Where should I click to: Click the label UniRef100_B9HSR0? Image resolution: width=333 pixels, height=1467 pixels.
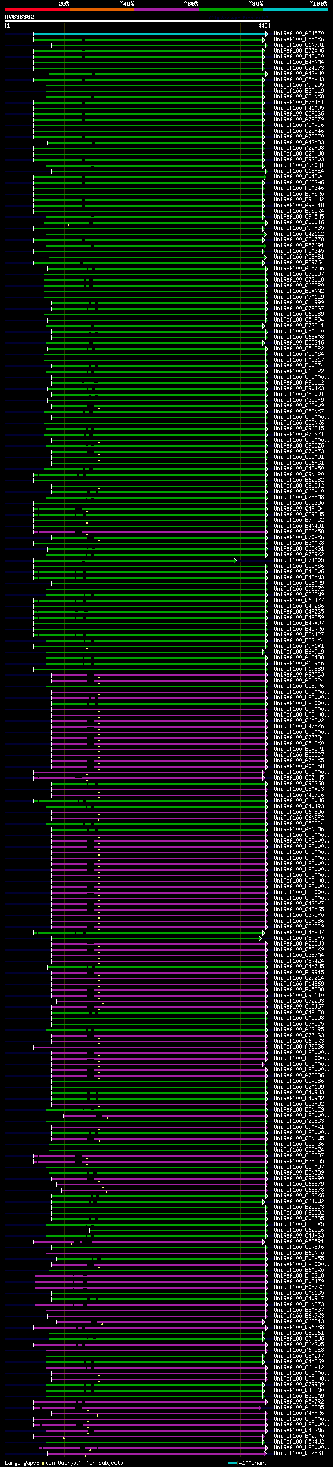point(299,194)
